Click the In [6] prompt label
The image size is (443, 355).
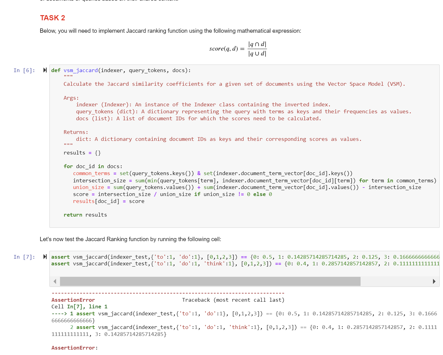point(24,70)
